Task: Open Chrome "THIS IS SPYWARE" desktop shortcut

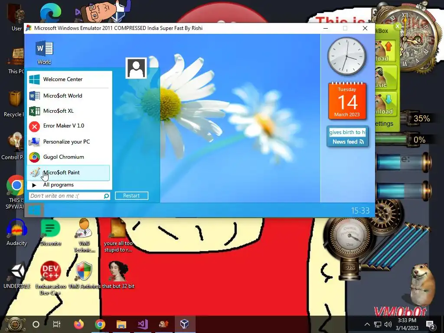Action: [x=16, y=193]
